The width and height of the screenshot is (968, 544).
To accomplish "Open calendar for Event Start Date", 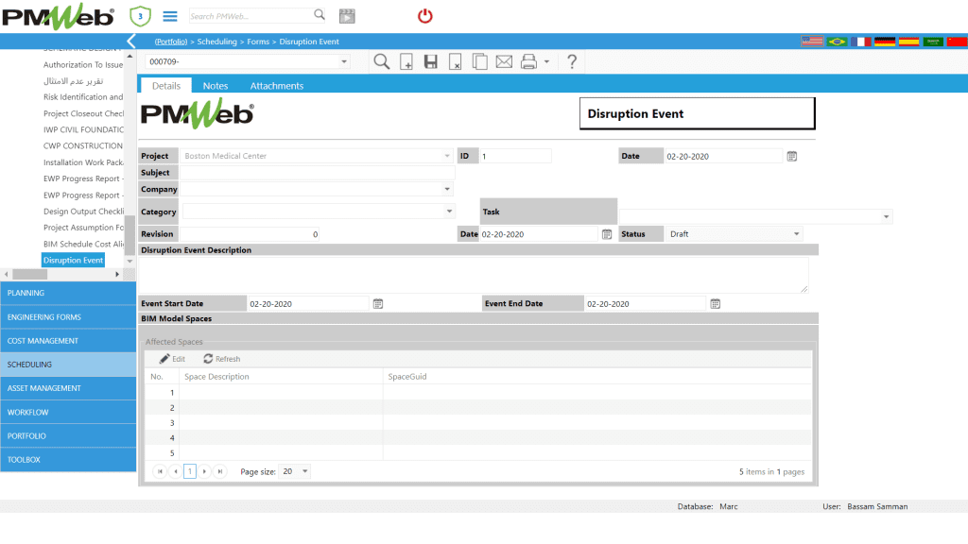I will (378, 304).
